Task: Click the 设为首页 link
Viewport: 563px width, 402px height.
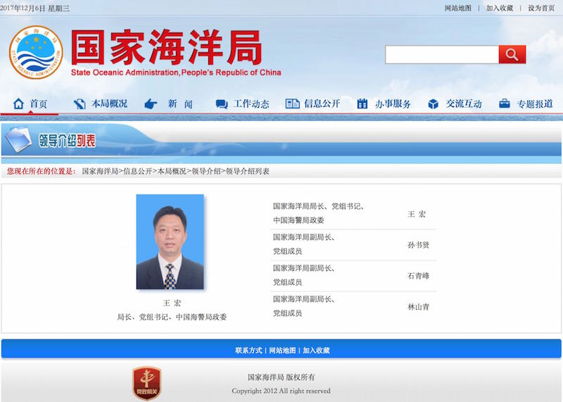Action: tap(541, 8)
